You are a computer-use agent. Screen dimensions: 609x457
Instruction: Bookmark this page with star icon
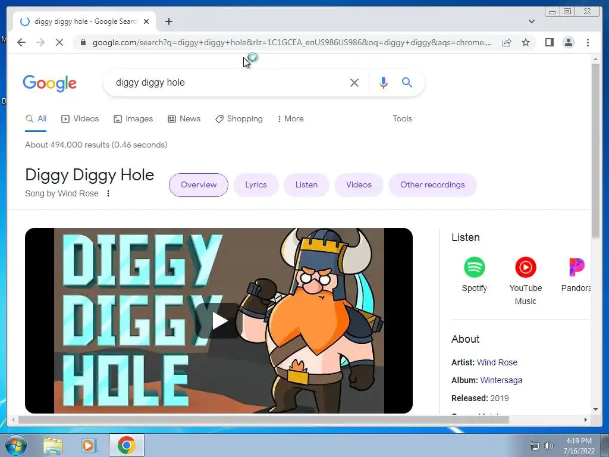click(526, 42)
